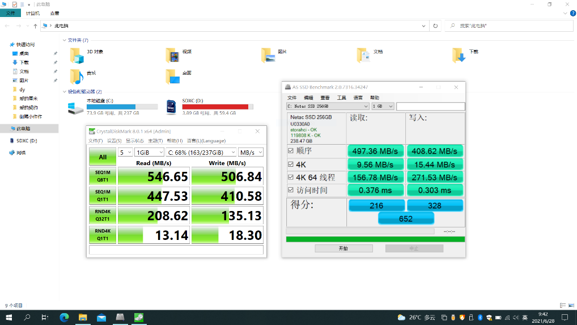Click the Explorer search box
The height and width of the screenshot is (325, 577).
(507, 26)
